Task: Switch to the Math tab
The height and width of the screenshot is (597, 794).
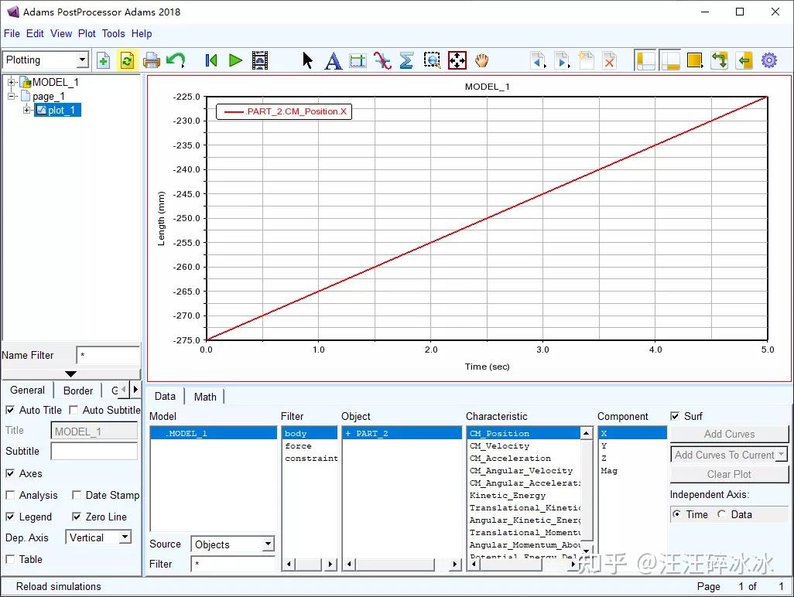Action: click(x=205, y=397)
